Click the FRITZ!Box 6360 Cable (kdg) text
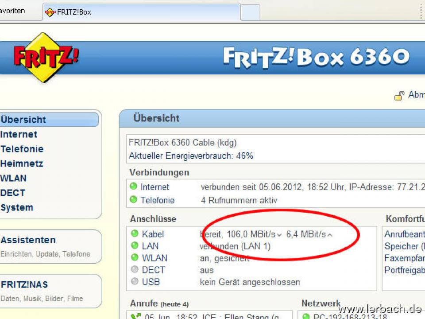Viewport: 425px width, 319px height. click(x=183, y=142)
